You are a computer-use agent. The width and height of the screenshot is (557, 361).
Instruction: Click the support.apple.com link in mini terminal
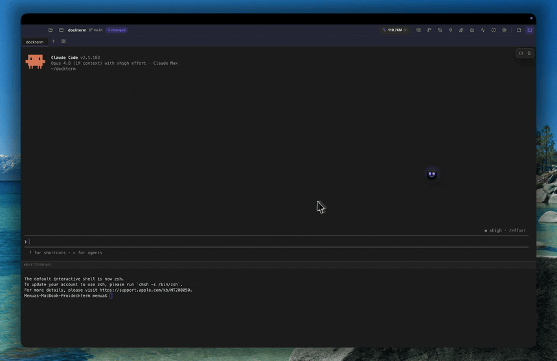click(x=145, y=290)
